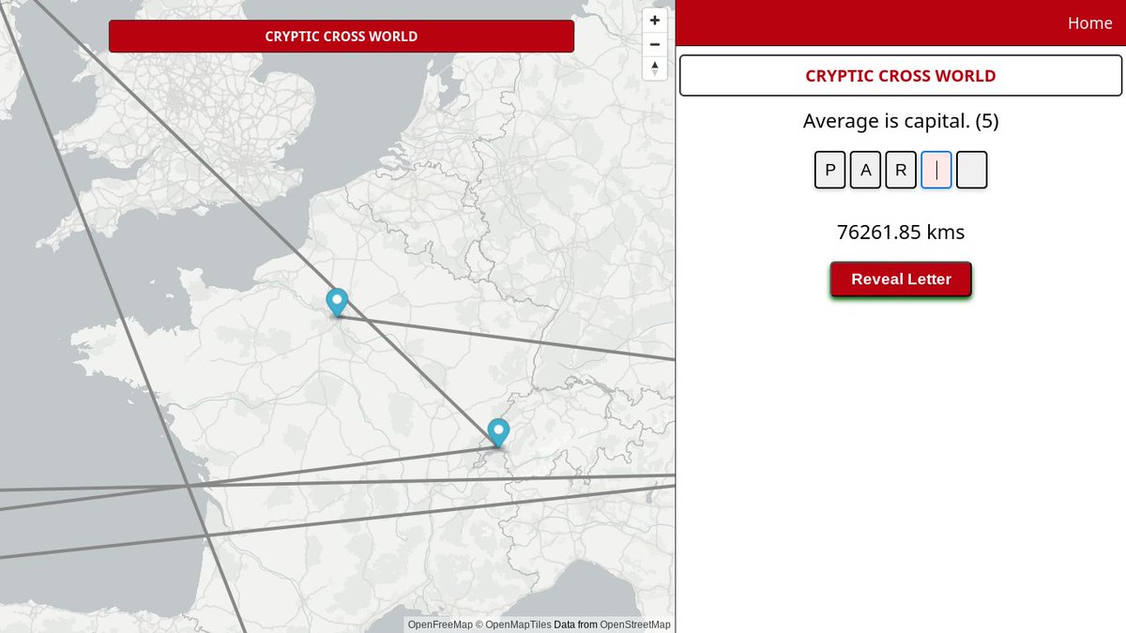Click the clue Average is capital
Image resolution: width=1126 pixels, height=633 pixels.
click(x=900, y=121)
